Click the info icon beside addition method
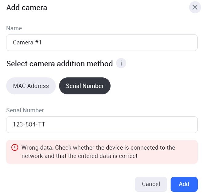202x194 pixels. pyautogui.click(x=121, y=64)
